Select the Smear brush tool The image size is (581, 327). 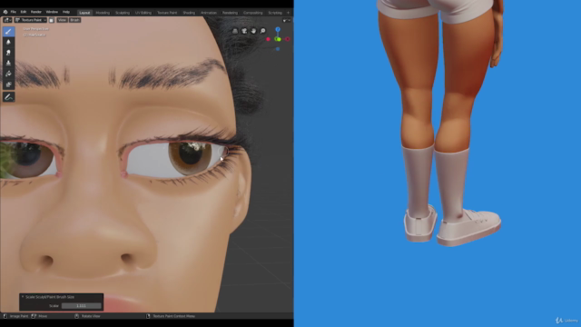click(x=8, y=53)
